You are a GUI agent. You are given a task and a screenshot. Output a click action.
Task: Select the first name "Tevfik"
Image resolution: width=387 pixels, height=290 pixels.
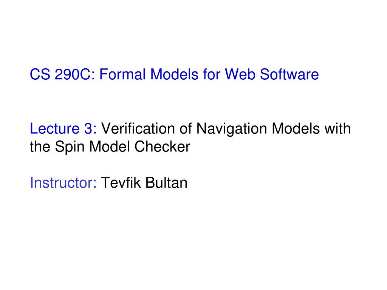click(x=121, y=183)
